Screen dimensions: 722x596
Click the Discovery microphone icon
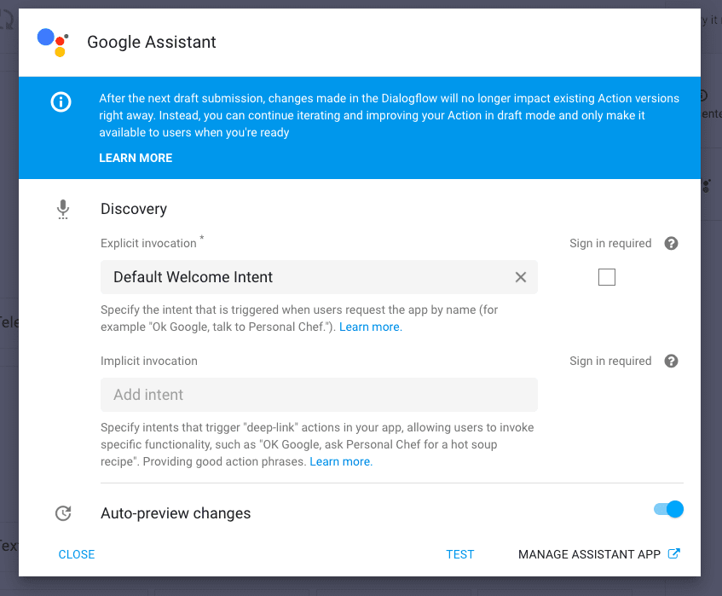pos(63,209)
